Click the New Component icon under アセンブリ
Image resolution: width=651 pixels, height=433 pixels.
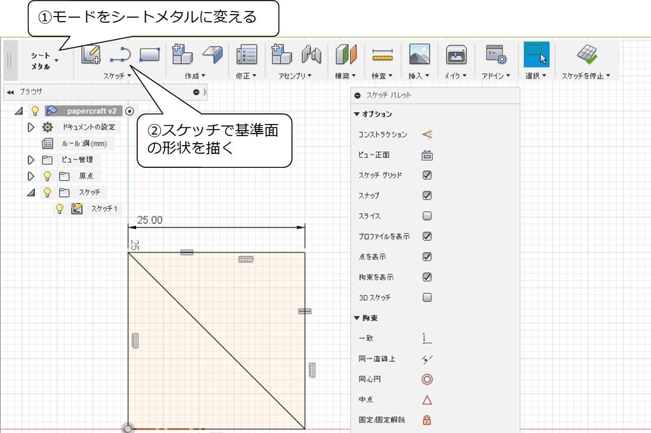click(282, 55)
